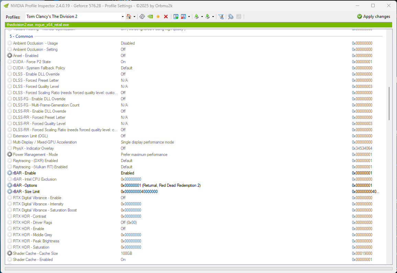Click the gear icon beside rBAR - Enable
Viewport: 397px width, 273px height.
(x=10, y=173)
